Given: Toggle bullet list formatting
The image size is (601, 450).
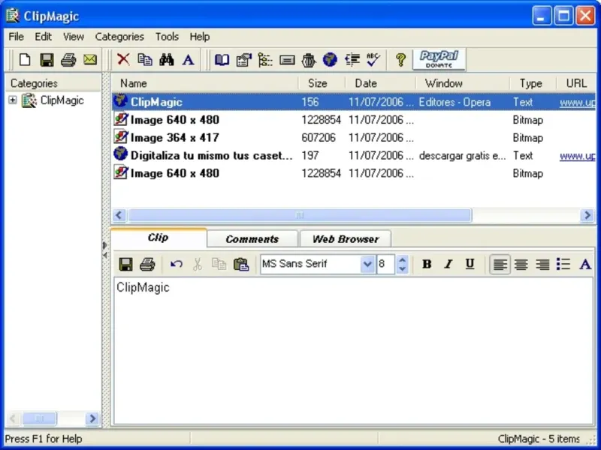Looking at the screenshot, I should click(x=563, y=264).
